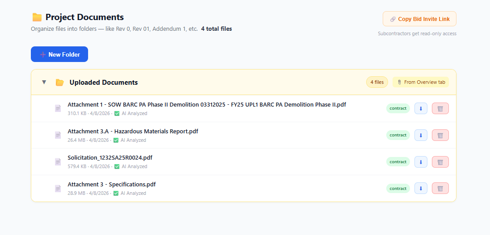
Task: Download Attachment 1 SOW BARC PA file
Action: [421, 108]
